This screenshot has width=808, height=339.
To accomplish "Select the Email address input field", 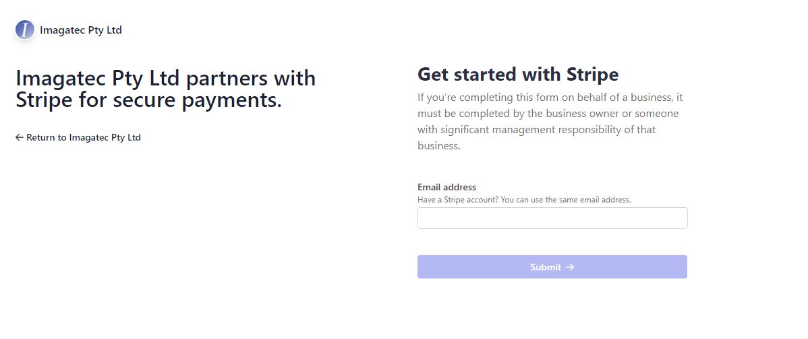I will pyautogui.click(x=552, y=218).
